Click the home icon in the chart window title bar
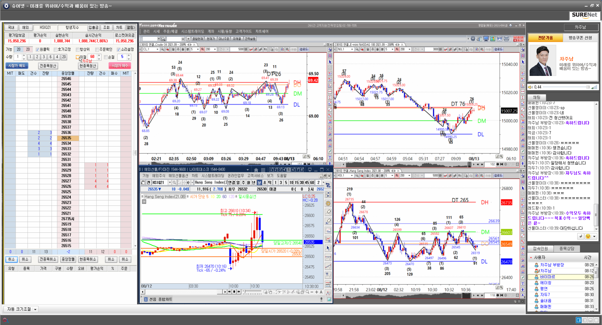 tap(256, 170)
